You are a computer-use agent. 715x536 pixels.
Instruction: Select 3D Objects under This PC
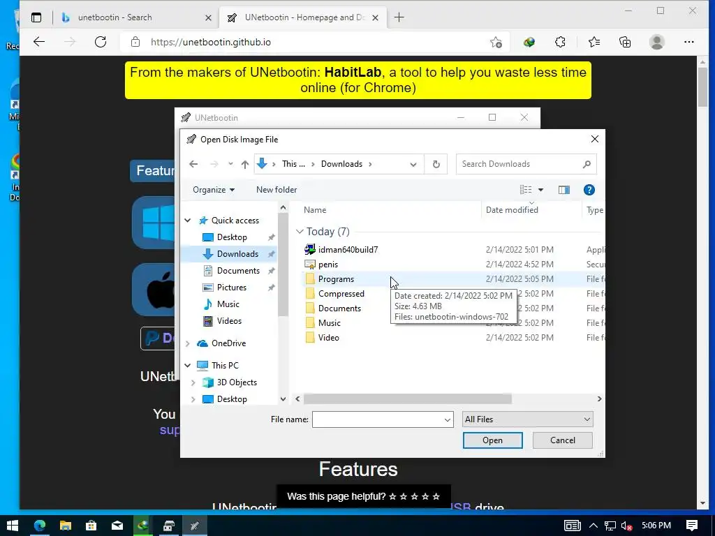(x=237, y=382)
